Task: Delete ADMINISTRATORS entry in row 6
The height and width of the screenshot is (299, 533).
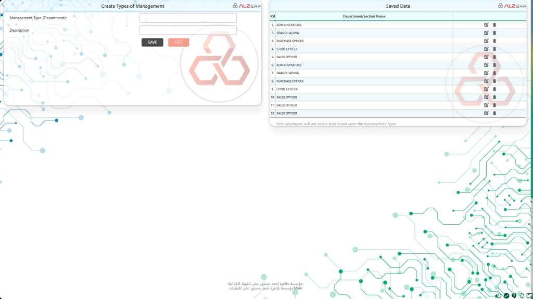Action: tap(494, 65)
